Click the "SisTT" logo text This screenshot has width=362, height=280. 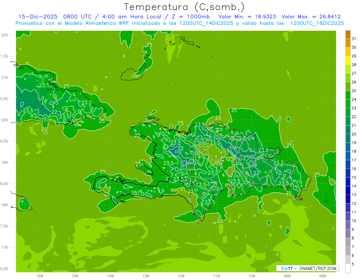pos(287,268)
